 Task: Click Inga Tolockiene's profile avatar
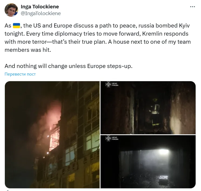[11, 10]
